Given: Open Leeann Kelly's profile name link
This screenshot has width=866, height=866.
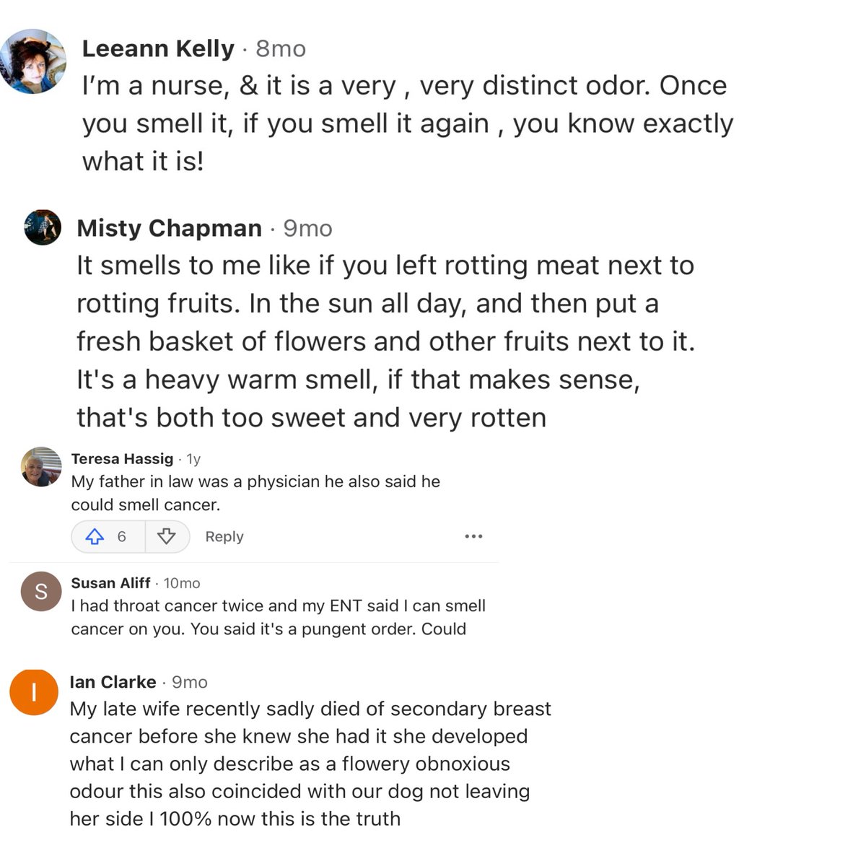Looking at the screenshot, I should (x=158, y=48).
